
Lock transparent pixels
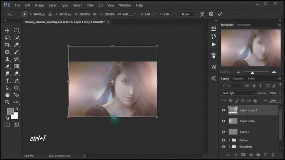pos(231,100)
